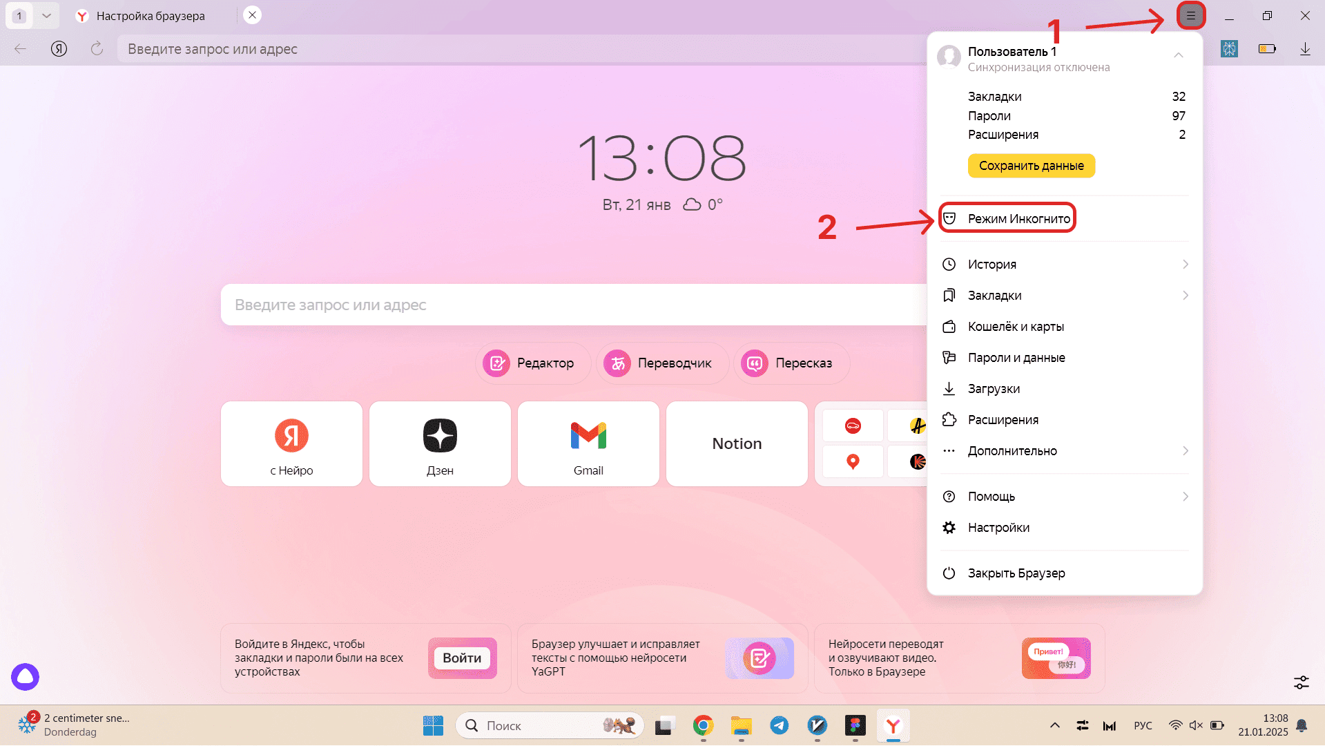Close the Настройка браузера tab

tap(253, 15)
